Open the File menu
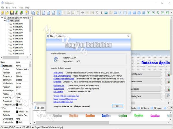The width and height of the screenshot is (173, 129). [3, 7]
